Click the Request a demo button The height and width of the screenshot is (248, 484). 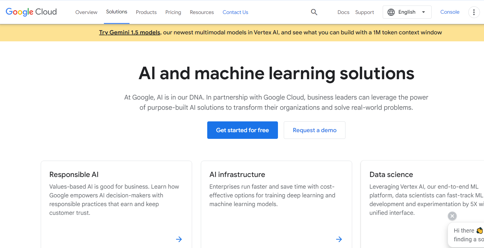(x=314, y=130)
